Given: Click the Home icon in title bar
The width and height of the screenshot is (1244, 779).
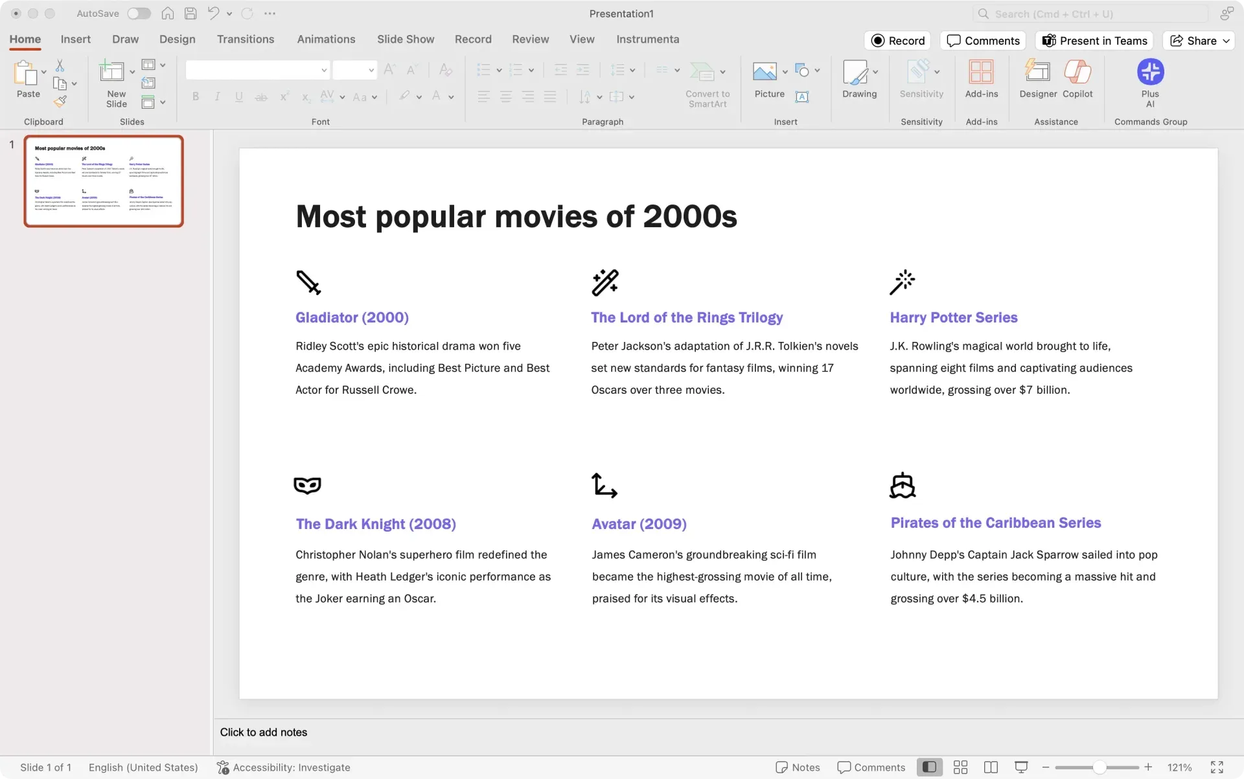Looking at the screenshot, I should click(x=167, y=13).
